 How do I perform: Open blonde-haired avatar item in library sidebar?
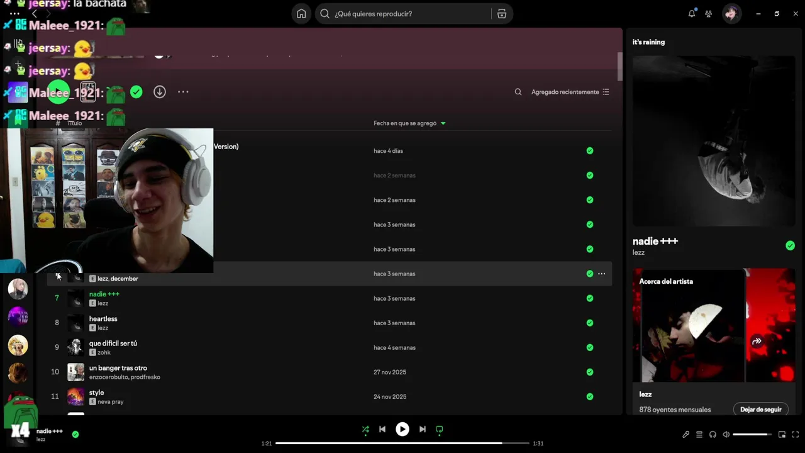(18, 289)
